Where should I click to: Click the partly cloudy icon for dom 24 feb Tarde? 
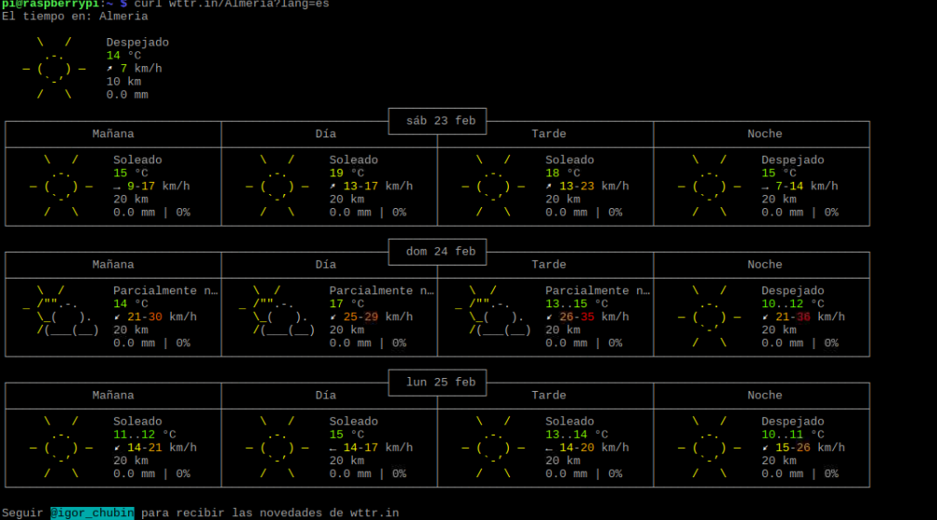[493, 317]
